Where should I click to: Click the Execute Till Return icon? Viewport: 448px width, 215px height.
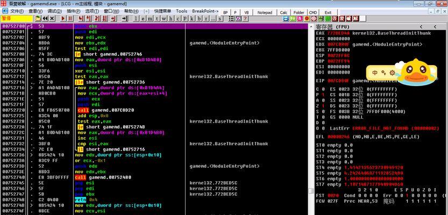point(113,19)
